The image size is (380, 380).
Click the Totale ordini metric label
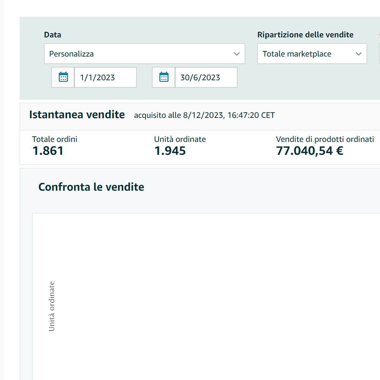pyautogui.click(x=55, y=139)
